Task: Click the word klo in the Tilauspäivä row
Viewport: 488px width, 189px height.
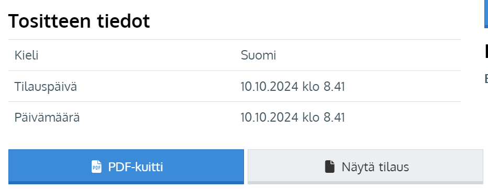Action: click(311, 87)
